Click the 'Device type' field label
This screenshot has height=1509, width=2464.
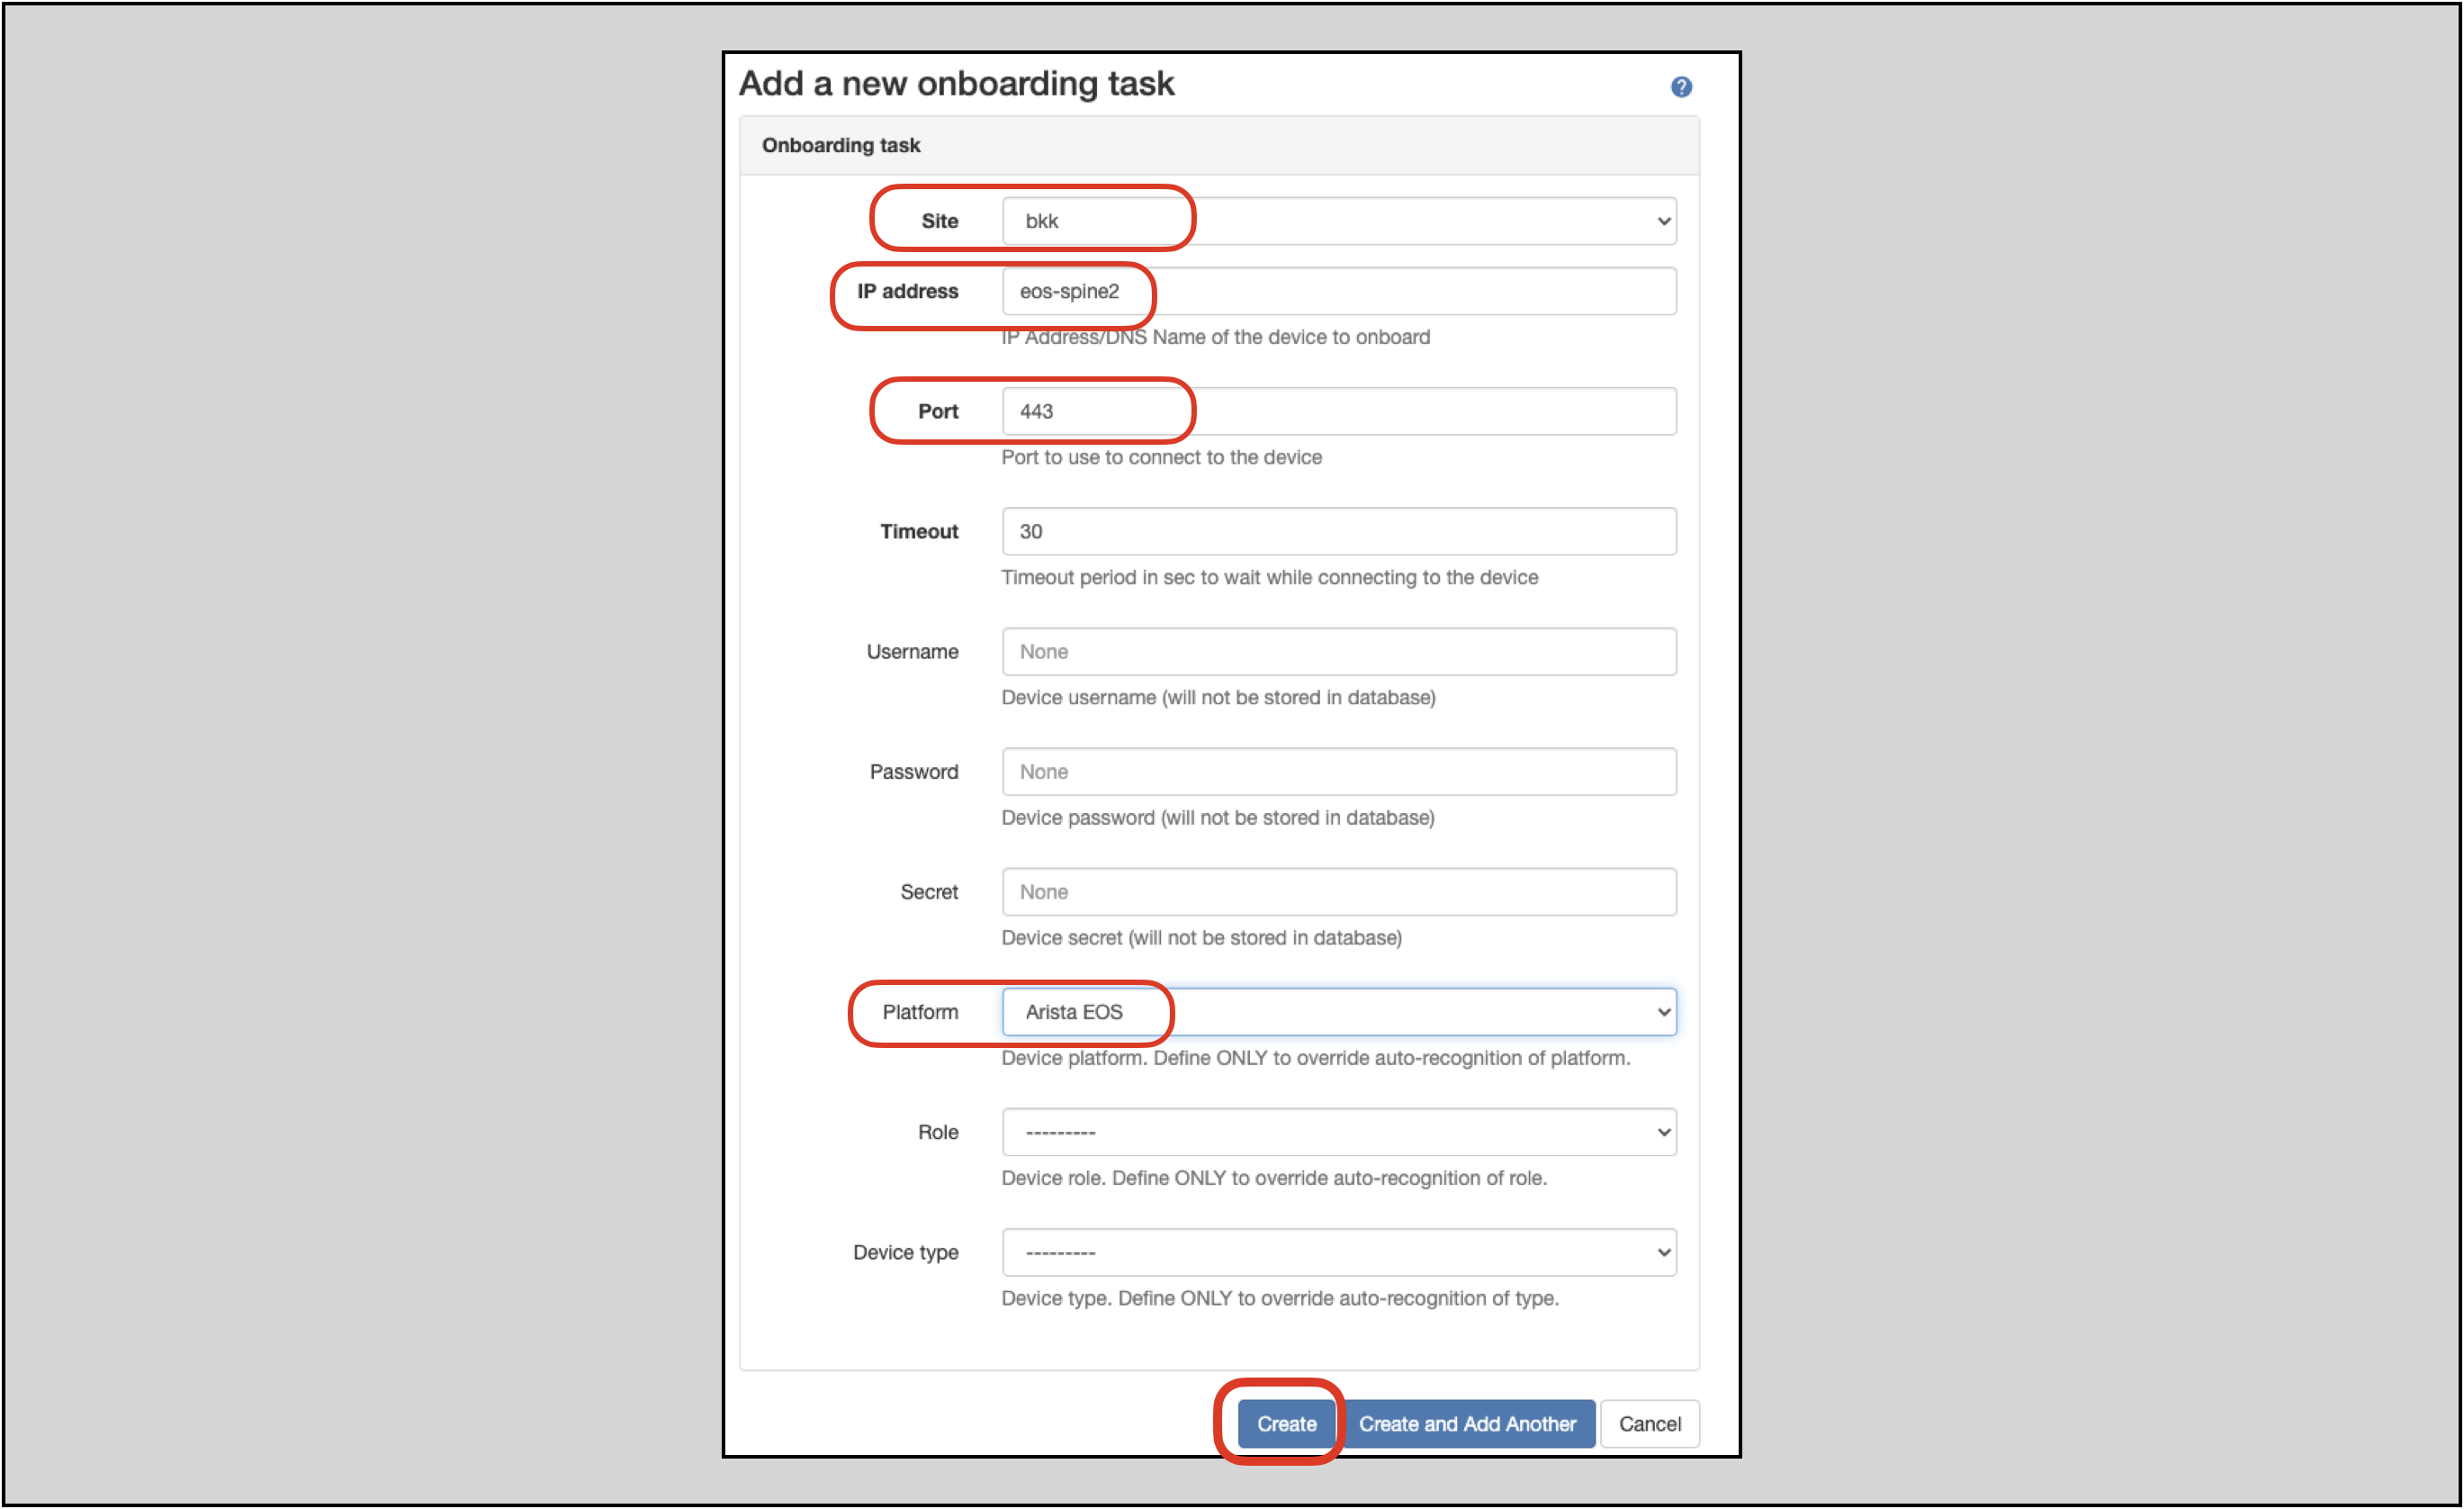(905, 1251)
